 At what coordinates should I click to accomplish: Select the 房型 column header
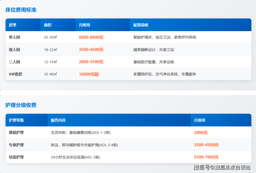pos(13,25)
